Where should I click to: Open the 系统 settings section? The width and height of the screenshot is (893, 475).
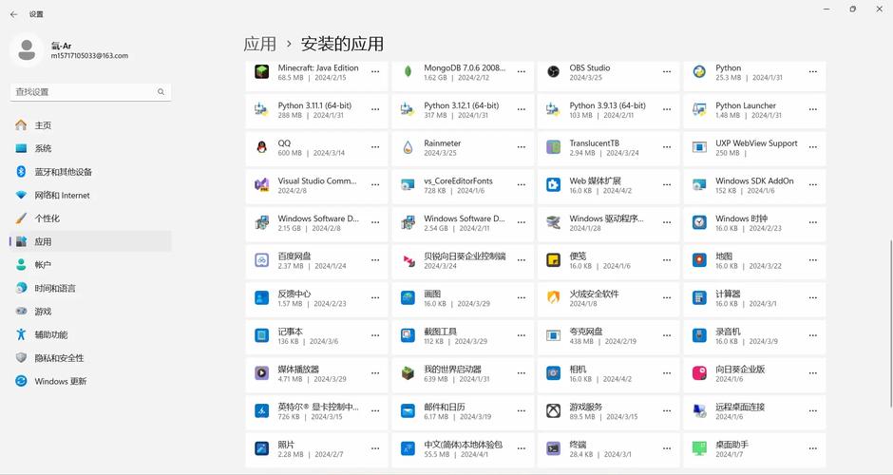(x=90, y=148)
